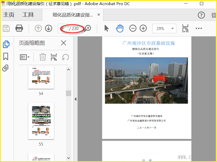Click the document title 广州南沙区市政基础设施
217x162 pixels.
tap(148, 43)
